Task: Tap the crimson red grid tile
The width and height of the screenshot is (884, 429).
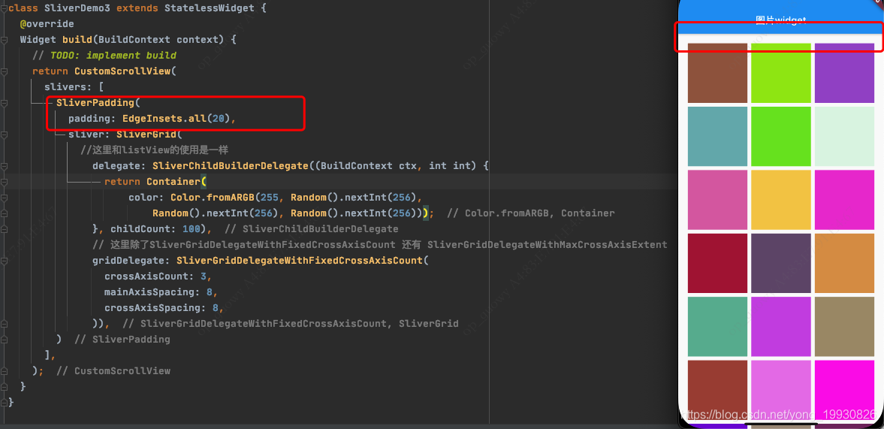Action: (717, 263)
